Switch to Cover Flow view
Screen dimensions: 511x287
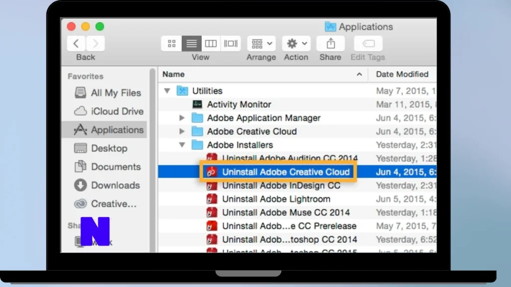tap(231, 43)
